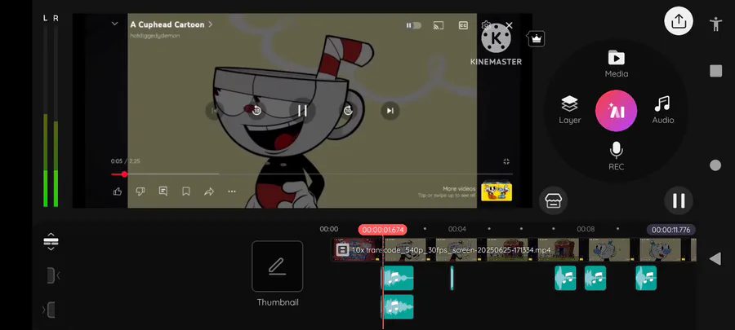735x330 pixels.
Task: Select first audio clip at playhead
Action: tap(398, 278)
